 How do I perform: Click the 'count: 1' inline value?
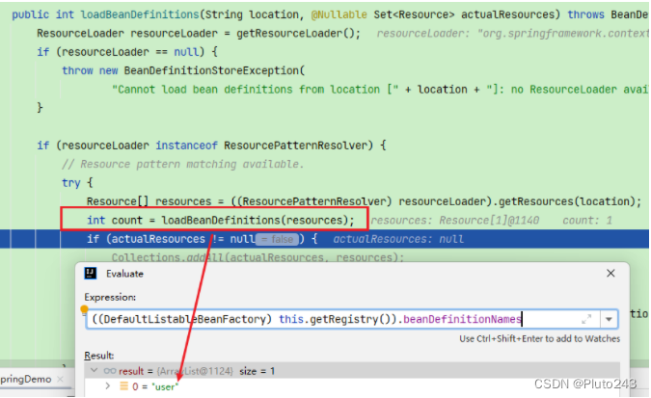587,220
